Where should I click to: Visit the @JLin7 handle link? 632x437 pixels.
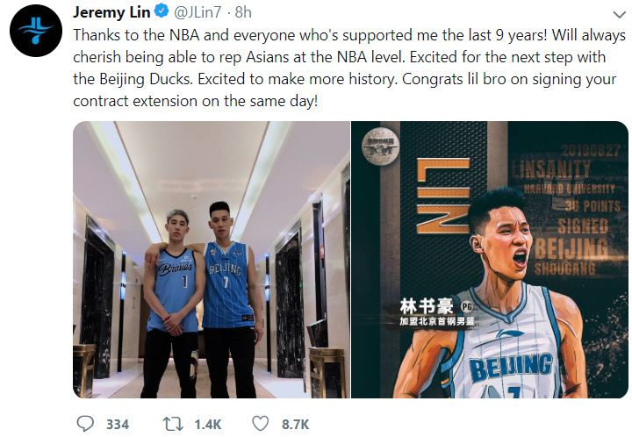pyautogui.click(x=197, y=12)
